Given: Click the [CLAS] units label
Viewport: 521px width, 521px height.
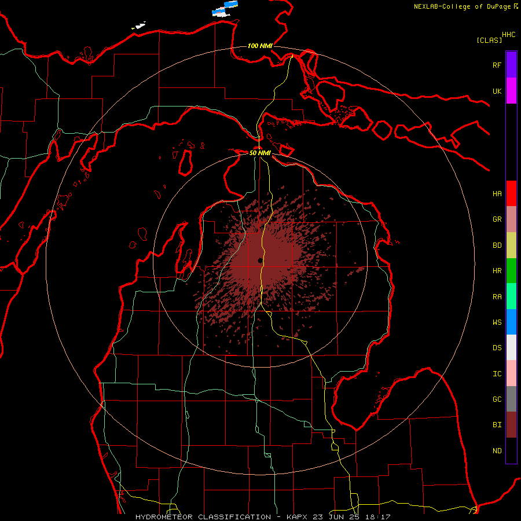Looking at the screenshot, I should 489,40.
